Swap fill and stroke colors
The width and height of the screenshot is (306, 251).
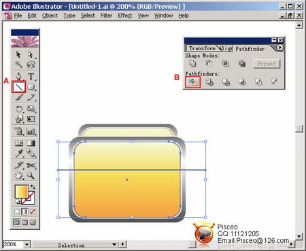tap(33, 187)
